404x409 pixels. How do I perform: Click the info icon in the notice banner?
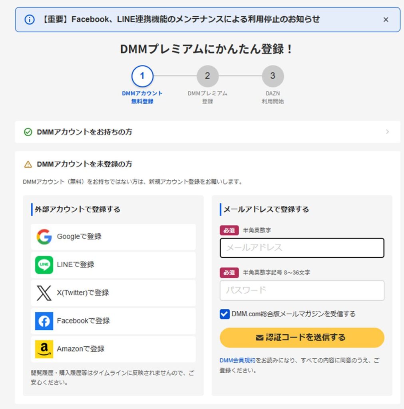tap(30, 20)
